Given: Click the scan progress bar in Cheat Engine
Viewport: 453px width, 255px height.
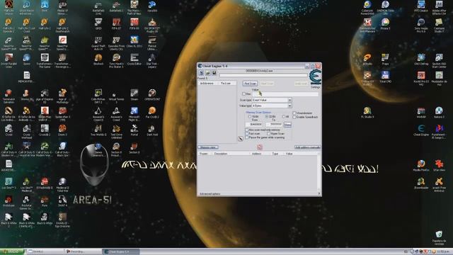Looking at the screenshot, I should pyautogui.click(x=263, y=75).
